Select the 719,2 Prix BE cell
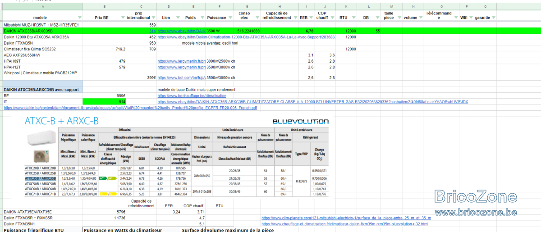Screen dimensions: 541x232 (105, 49)
